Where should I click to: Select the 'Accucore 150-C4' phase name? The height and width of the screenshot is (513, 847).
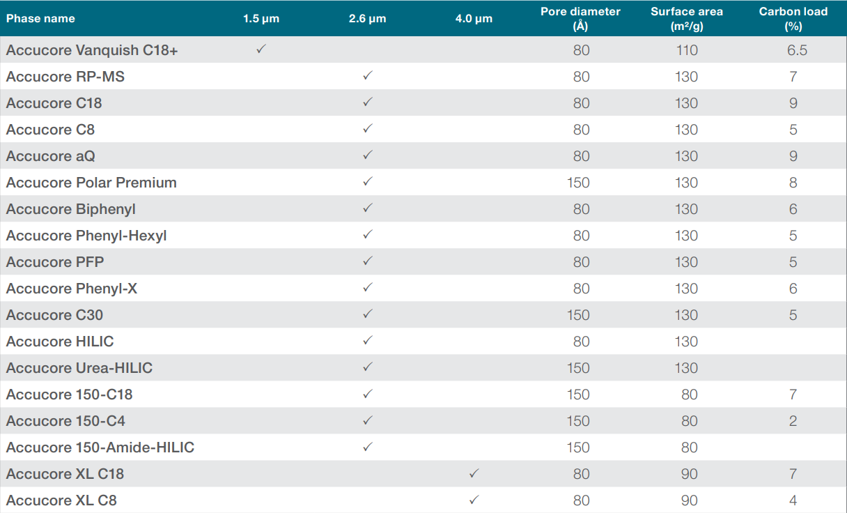(66, 421)
